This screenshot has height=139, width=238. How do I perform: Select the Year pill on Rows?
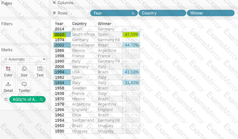coord(114,13)
